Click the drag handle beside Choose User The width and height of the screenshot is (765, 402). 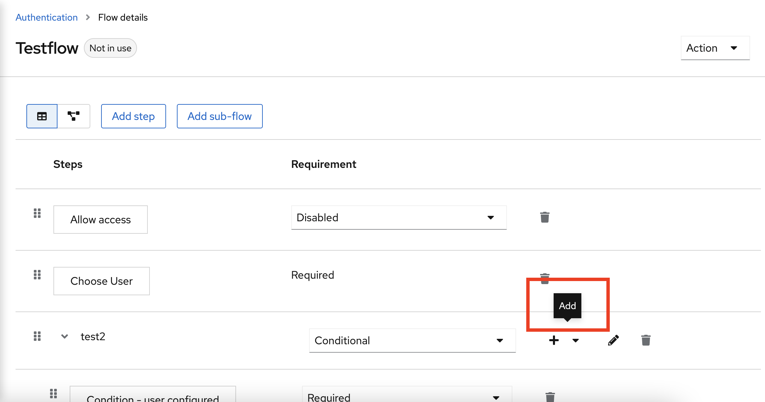(x=37, y=275)
